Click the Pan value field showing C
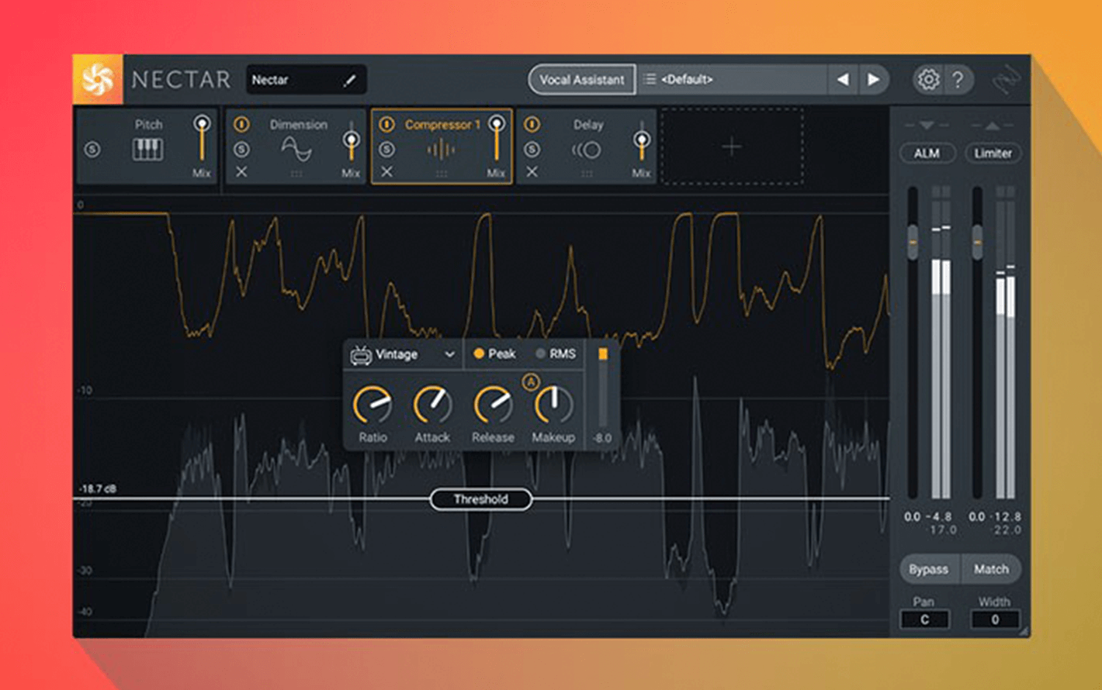 point(924,619)
